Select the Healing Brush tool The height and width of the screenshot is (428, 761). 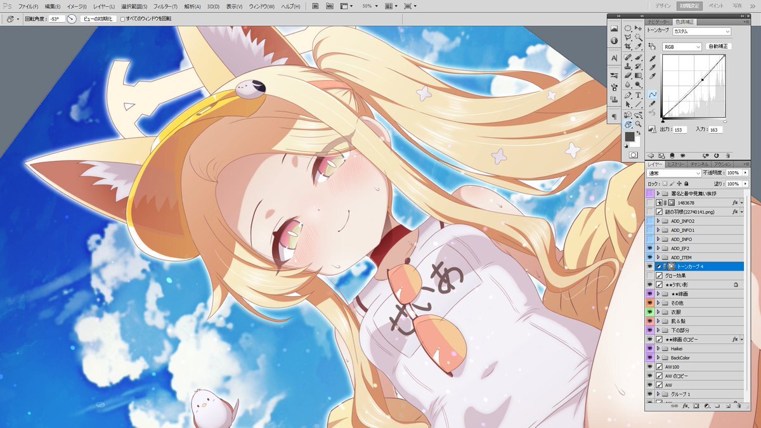[627, 56]
